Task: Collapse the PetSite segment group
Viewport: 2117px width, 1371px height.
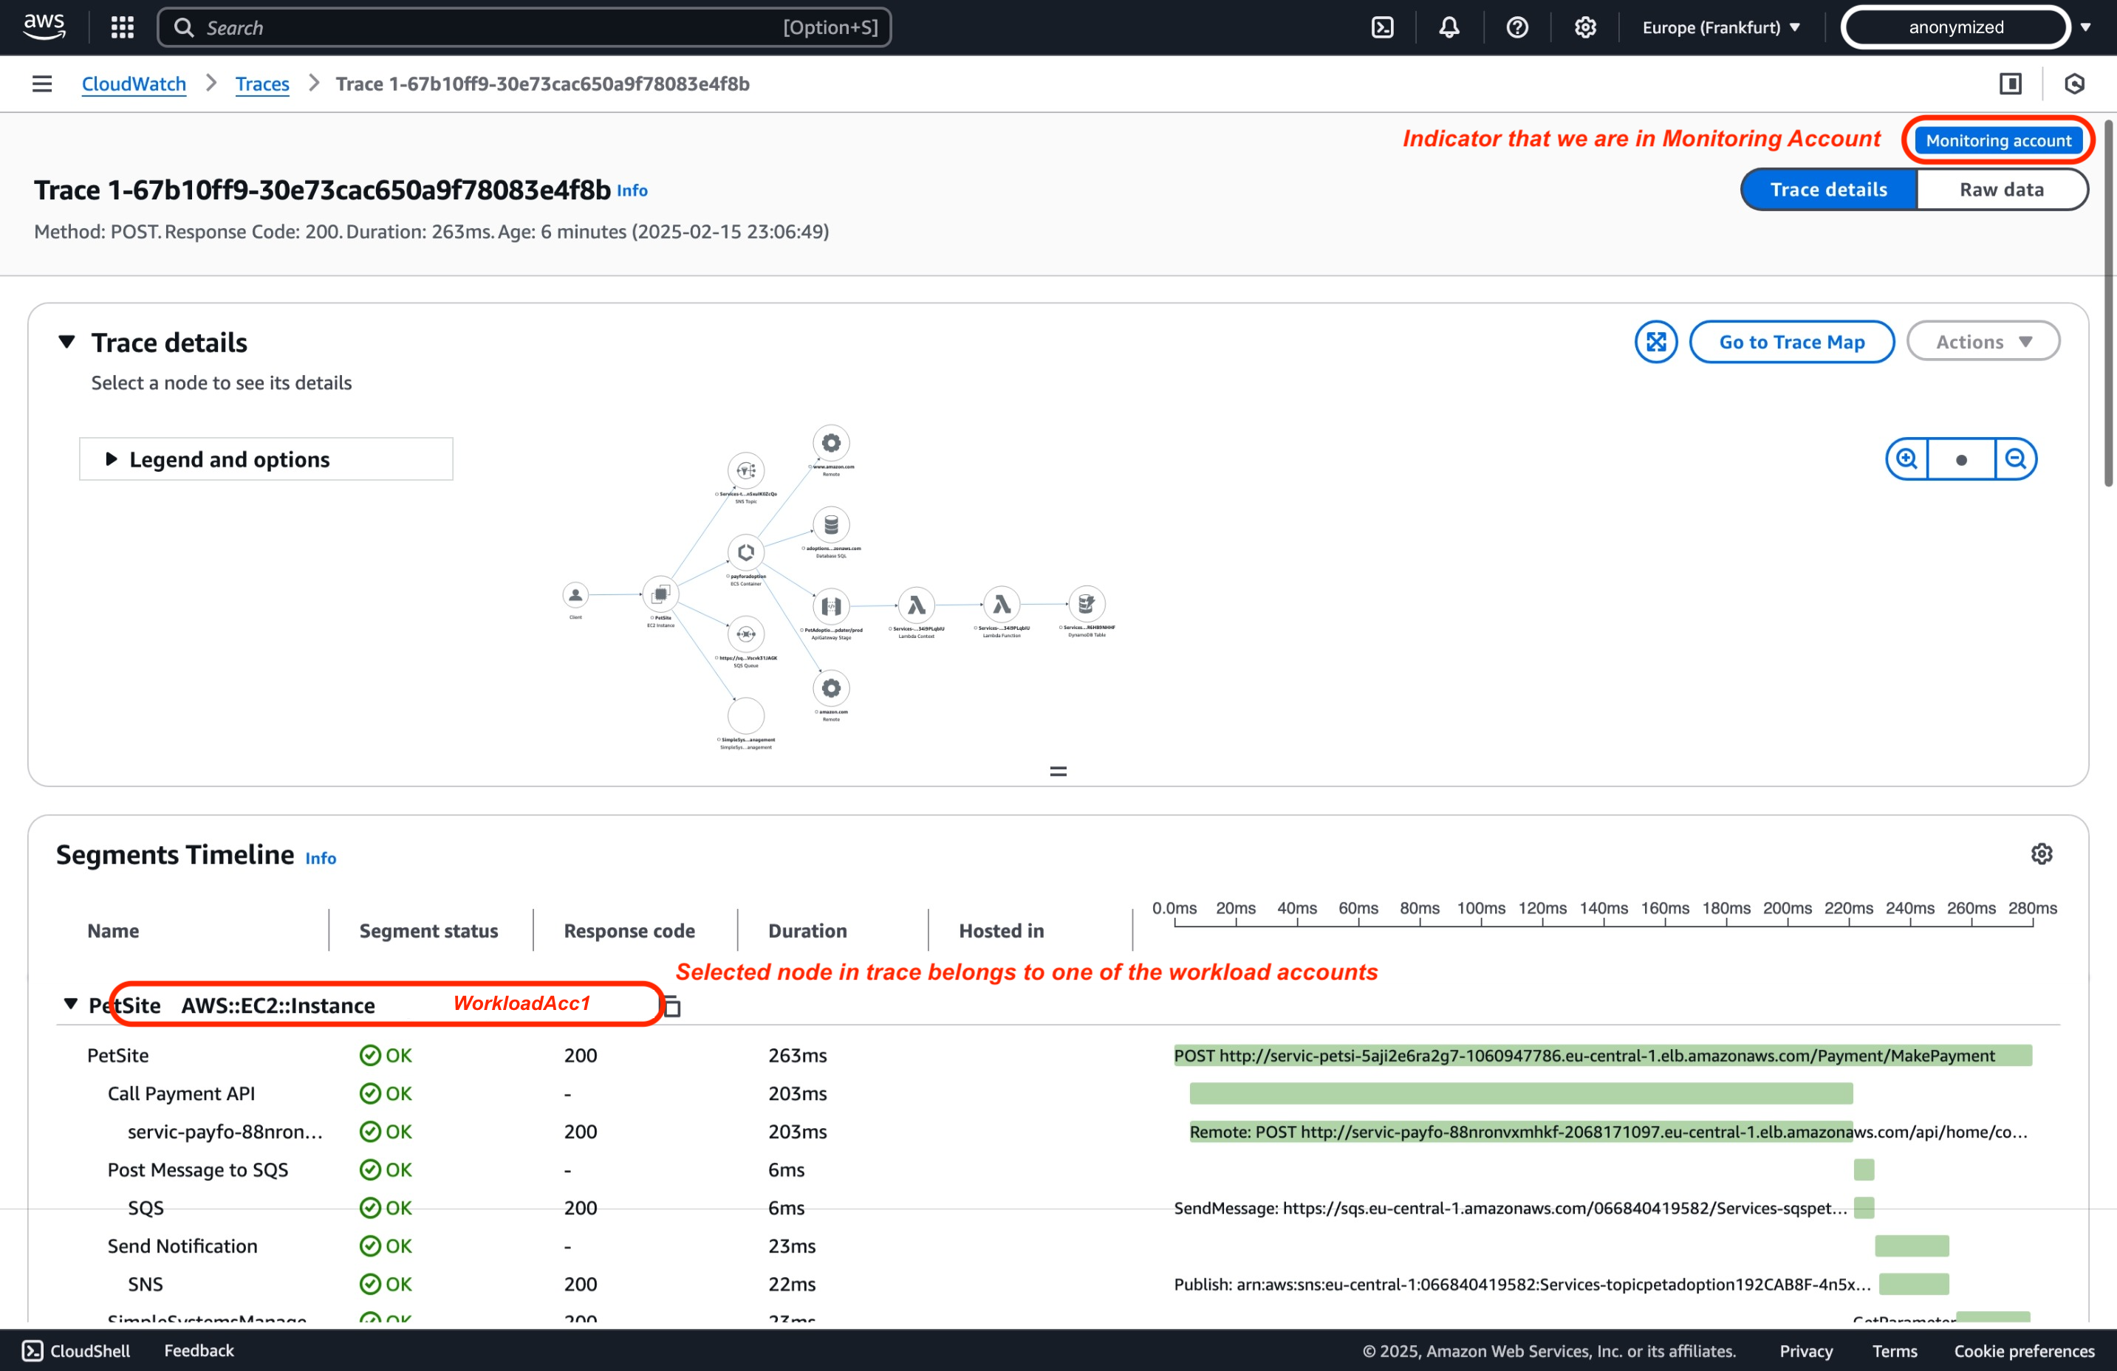Action: pyautogui.click(x=70, y=1005)
